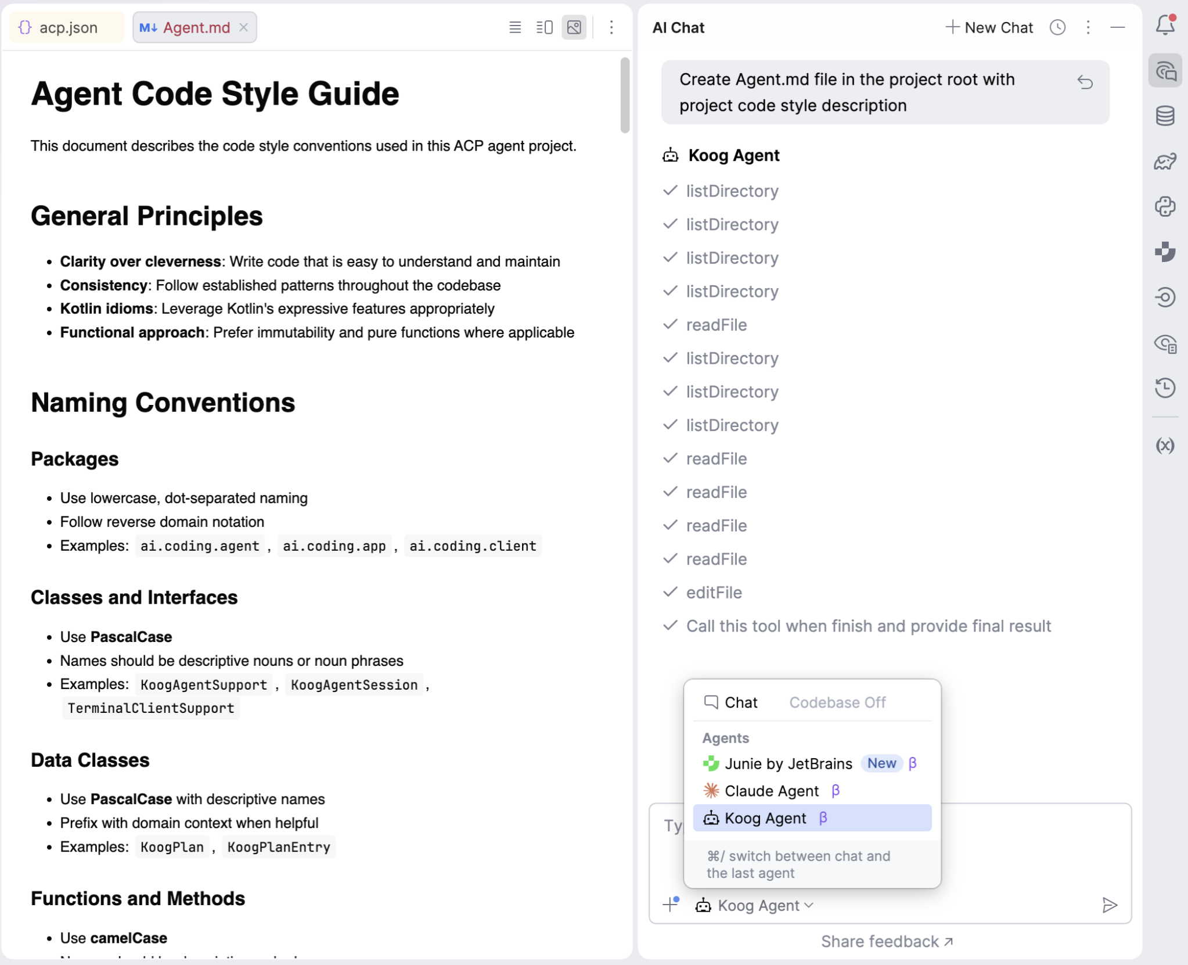
Task: Click the Junie sidebar tool icon
Action: pos(1165,252)
